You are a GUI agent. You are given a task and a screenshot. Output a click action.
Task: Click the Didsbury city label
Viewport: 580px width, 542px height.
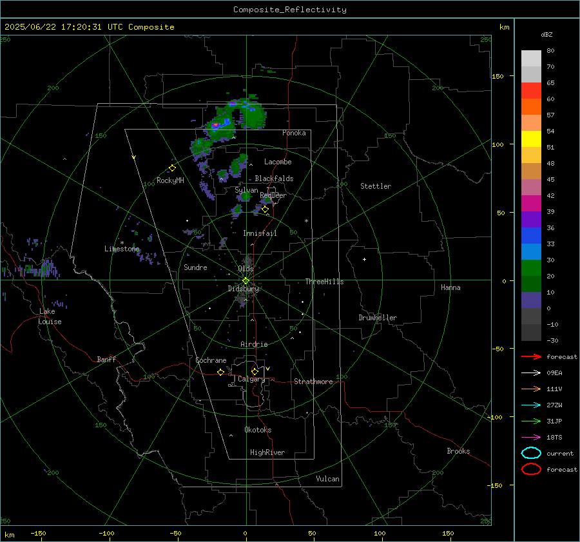243,289
